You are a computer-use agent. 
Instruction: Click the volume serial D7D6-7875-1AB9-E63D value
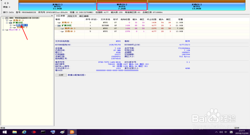(x=109, y=62)
